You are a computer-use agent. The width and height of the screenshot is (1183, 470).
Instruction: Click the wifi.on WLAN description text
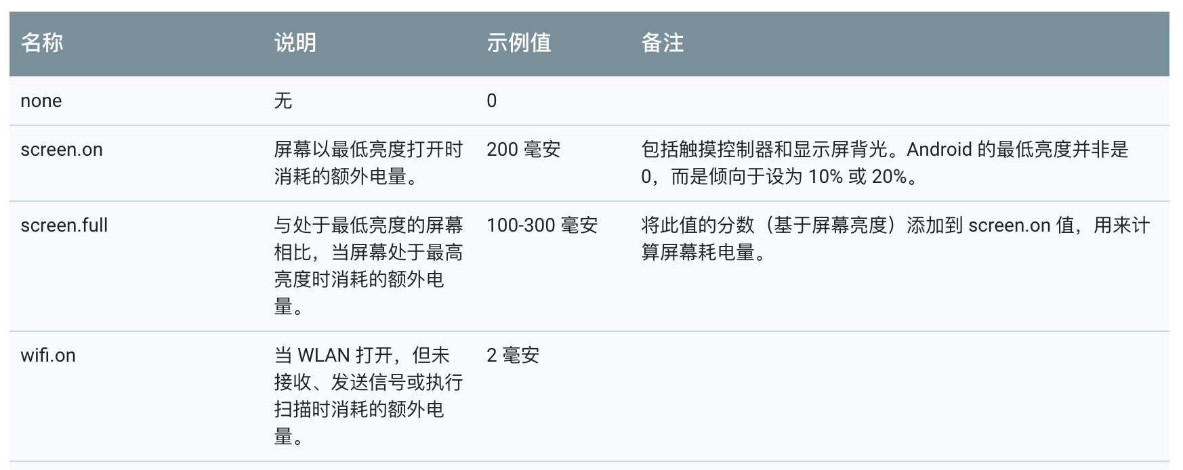click(368, 396)
